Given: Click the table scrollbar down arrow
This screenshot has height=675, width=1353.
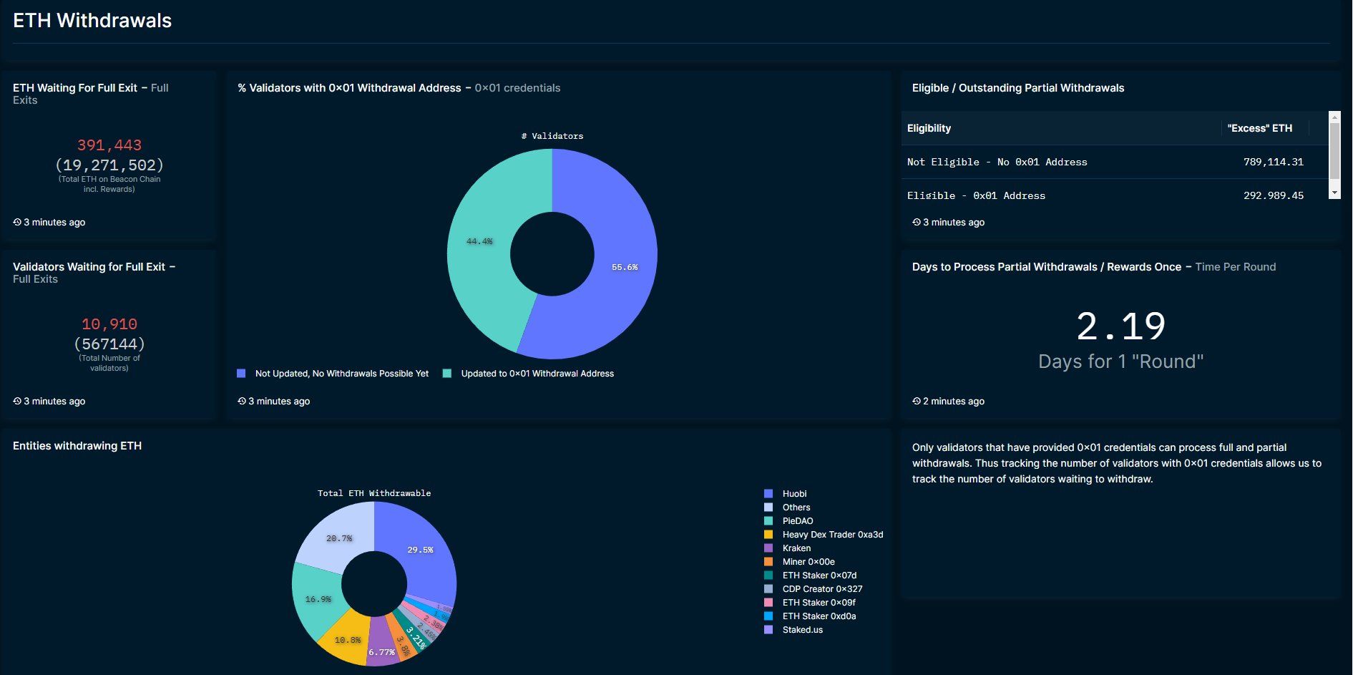Looking at the screenshot, I should tap(1334, 193).
